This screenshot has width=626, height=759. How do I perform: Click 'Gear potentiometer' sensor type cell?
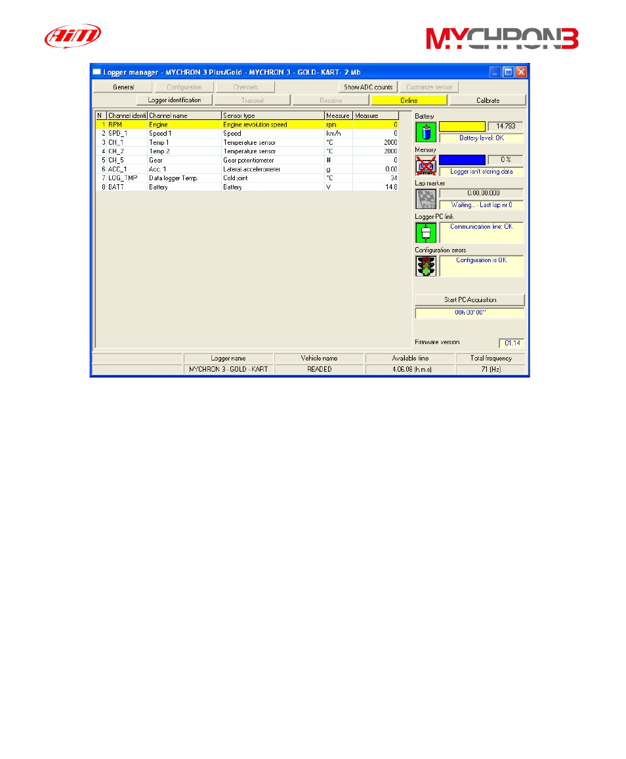click(x=273, y=160)
